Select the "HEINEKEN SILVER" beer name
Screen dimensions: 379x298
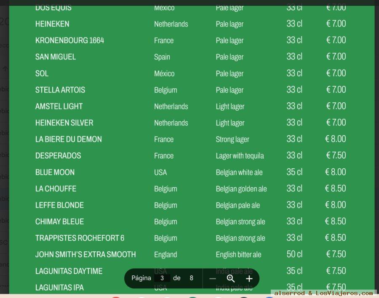(x=64, y=123)
